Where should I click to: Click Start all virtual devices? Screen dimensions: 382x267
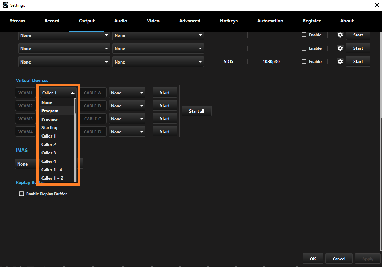coord(196,111)
